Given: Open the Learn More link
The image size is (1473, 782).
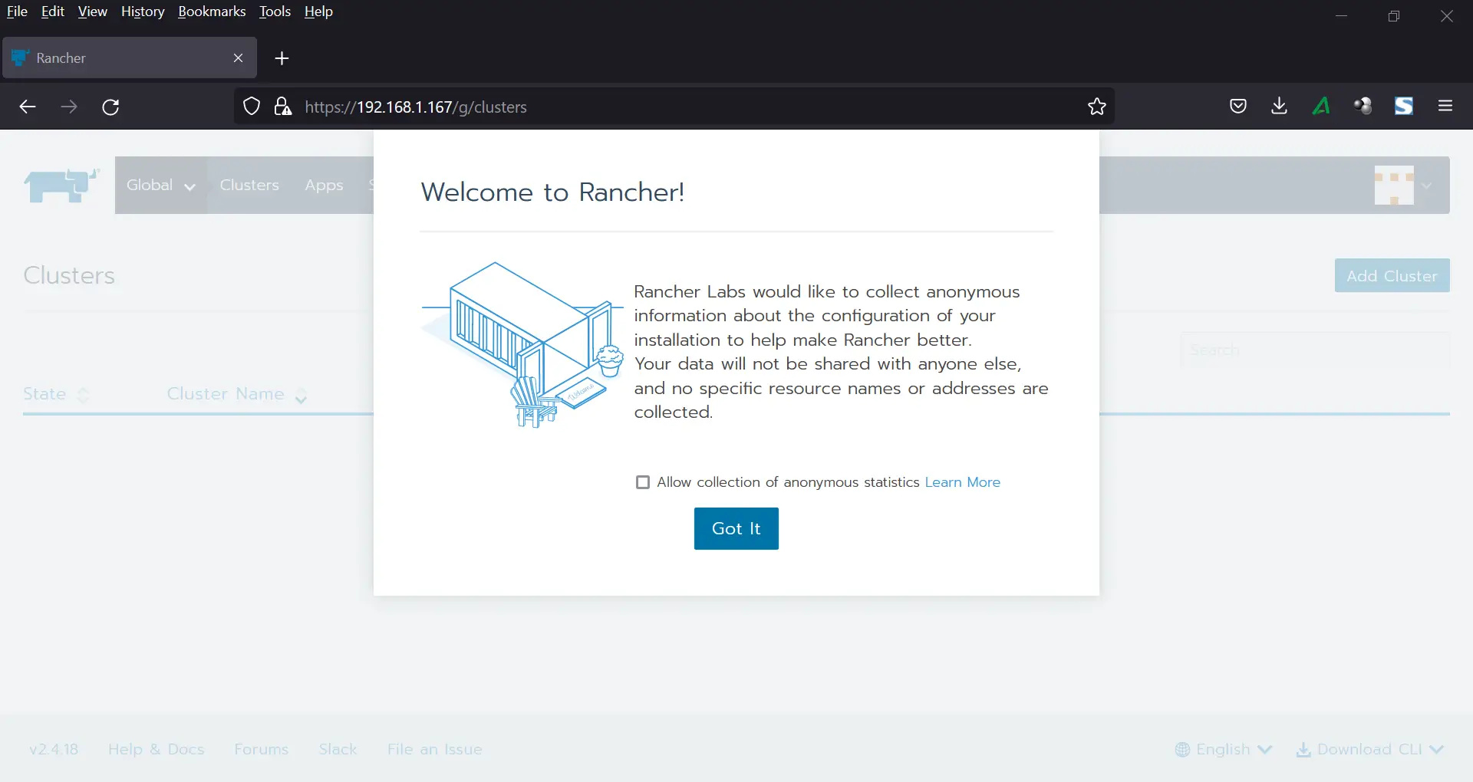Looking at the screenshot, I should coord(962,482).
